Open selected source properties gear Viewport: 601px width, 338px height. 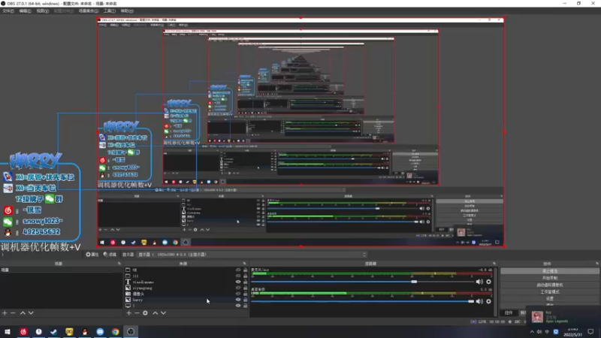[x=145, y=313]
